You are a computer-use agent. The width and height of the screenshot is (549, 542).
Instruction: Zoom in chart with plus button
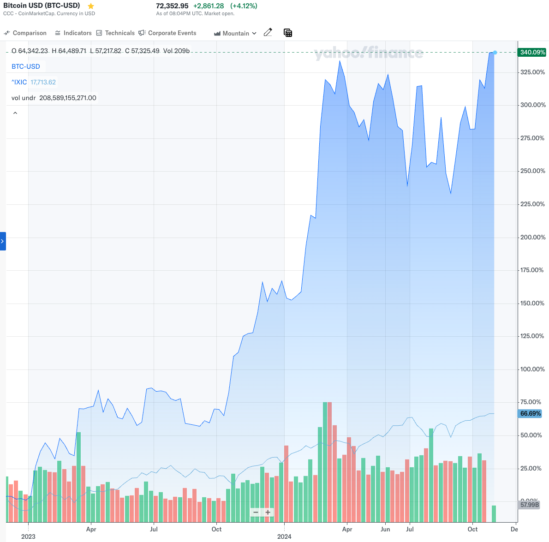click(x=268, y=512)
